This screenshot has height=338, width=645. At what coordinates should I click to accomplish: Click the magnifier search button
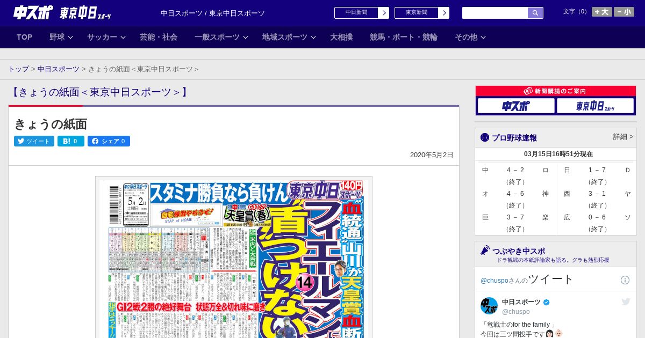(535, 13)
